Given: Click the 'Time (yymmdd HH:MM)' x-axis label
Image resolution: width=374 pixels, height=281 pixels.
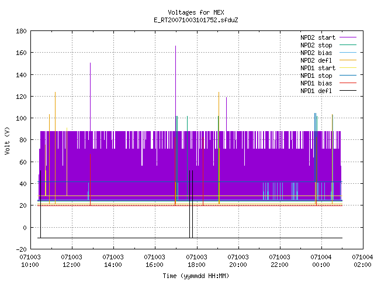Looking at the screenshot, I should point(196,276).
